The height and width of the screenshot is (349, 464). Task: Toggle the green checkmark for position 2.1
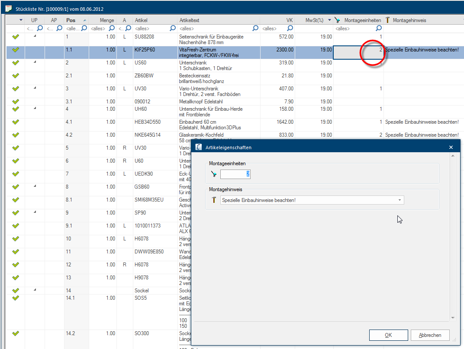[x=16, y=76]
